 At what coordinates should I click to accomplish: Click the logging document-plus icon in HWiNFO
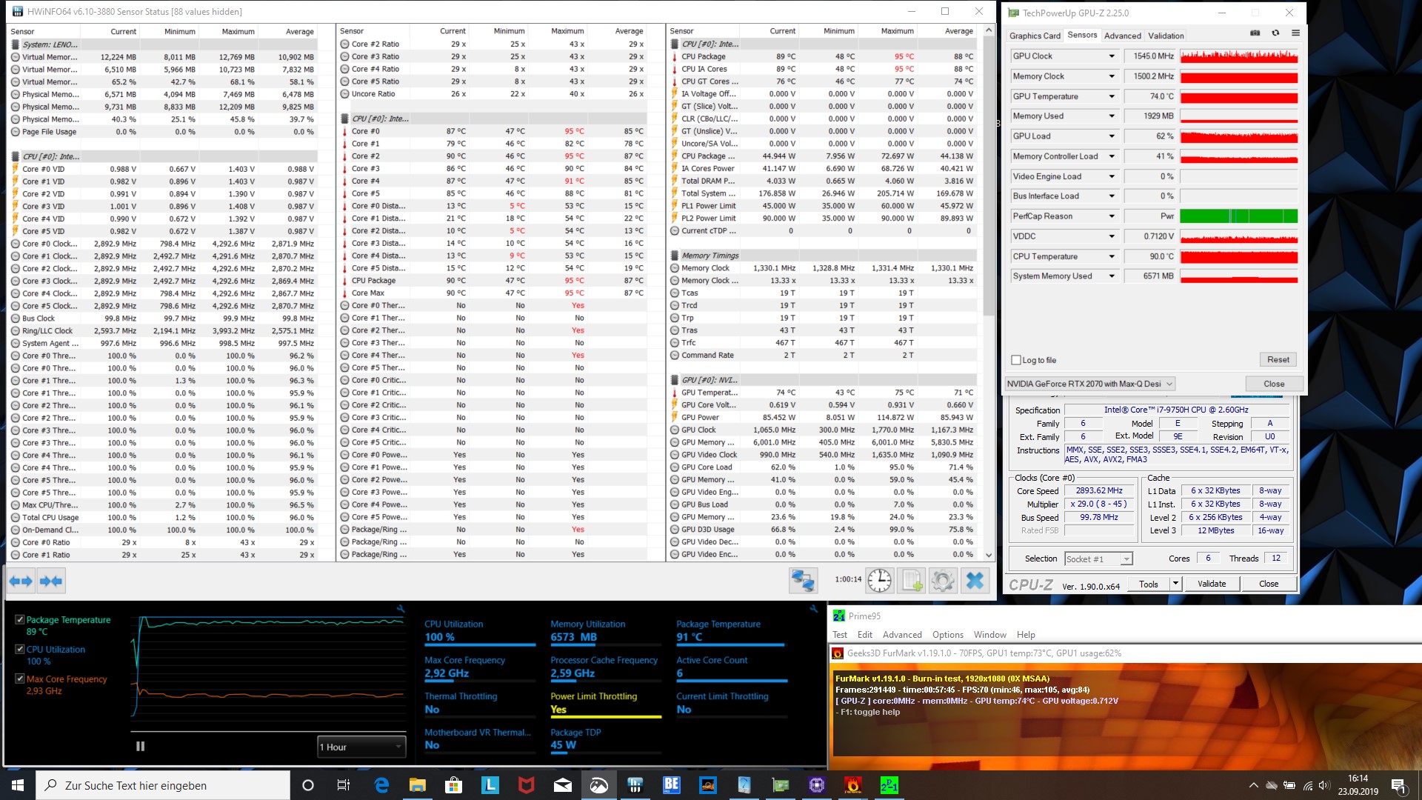click(911, 581)
